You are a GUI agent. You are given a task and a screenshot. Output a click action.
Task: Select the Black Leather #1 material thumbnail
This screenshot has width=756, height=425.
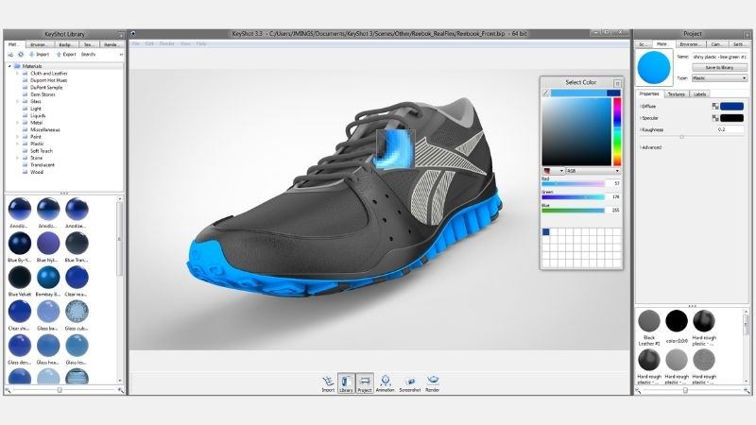coord(649,320)
